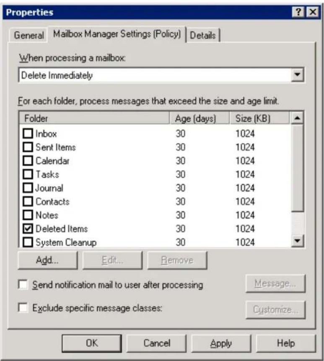Close the Properties dialog with X

313,12
